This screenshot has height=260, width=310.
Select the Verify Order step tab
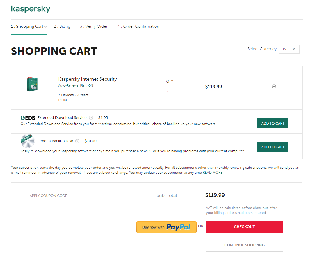94,26
